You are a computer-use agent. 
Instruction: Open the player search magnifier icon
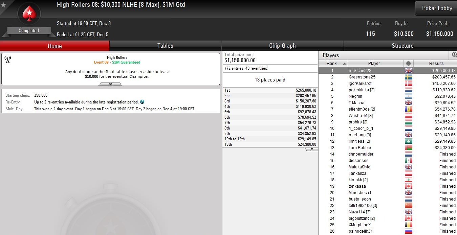pos(454,55)
